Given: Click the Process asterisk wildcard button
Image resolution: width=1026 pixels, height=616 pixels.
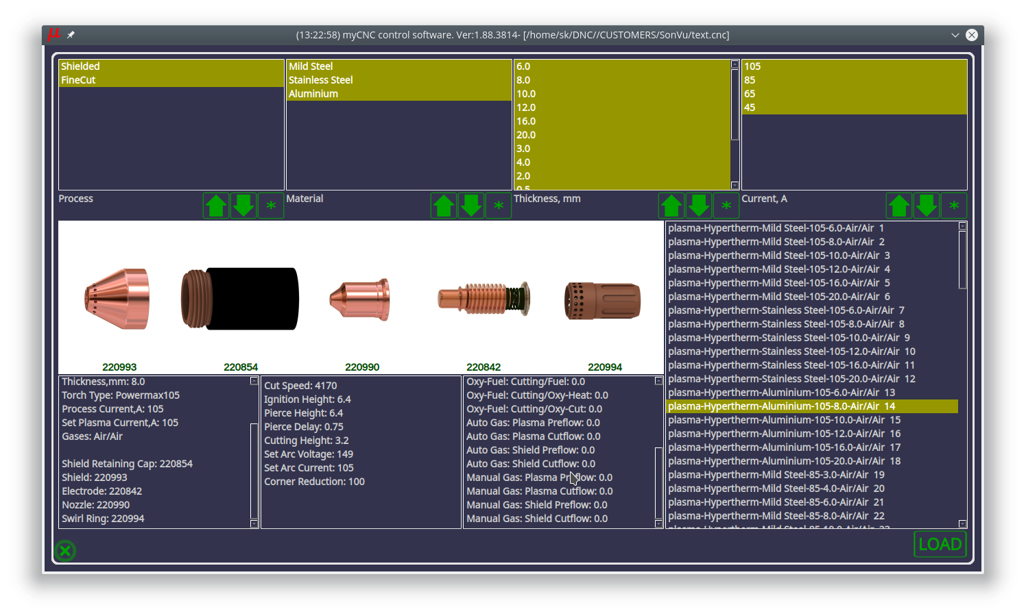Looking at the screenshot, I should point(271,206).
